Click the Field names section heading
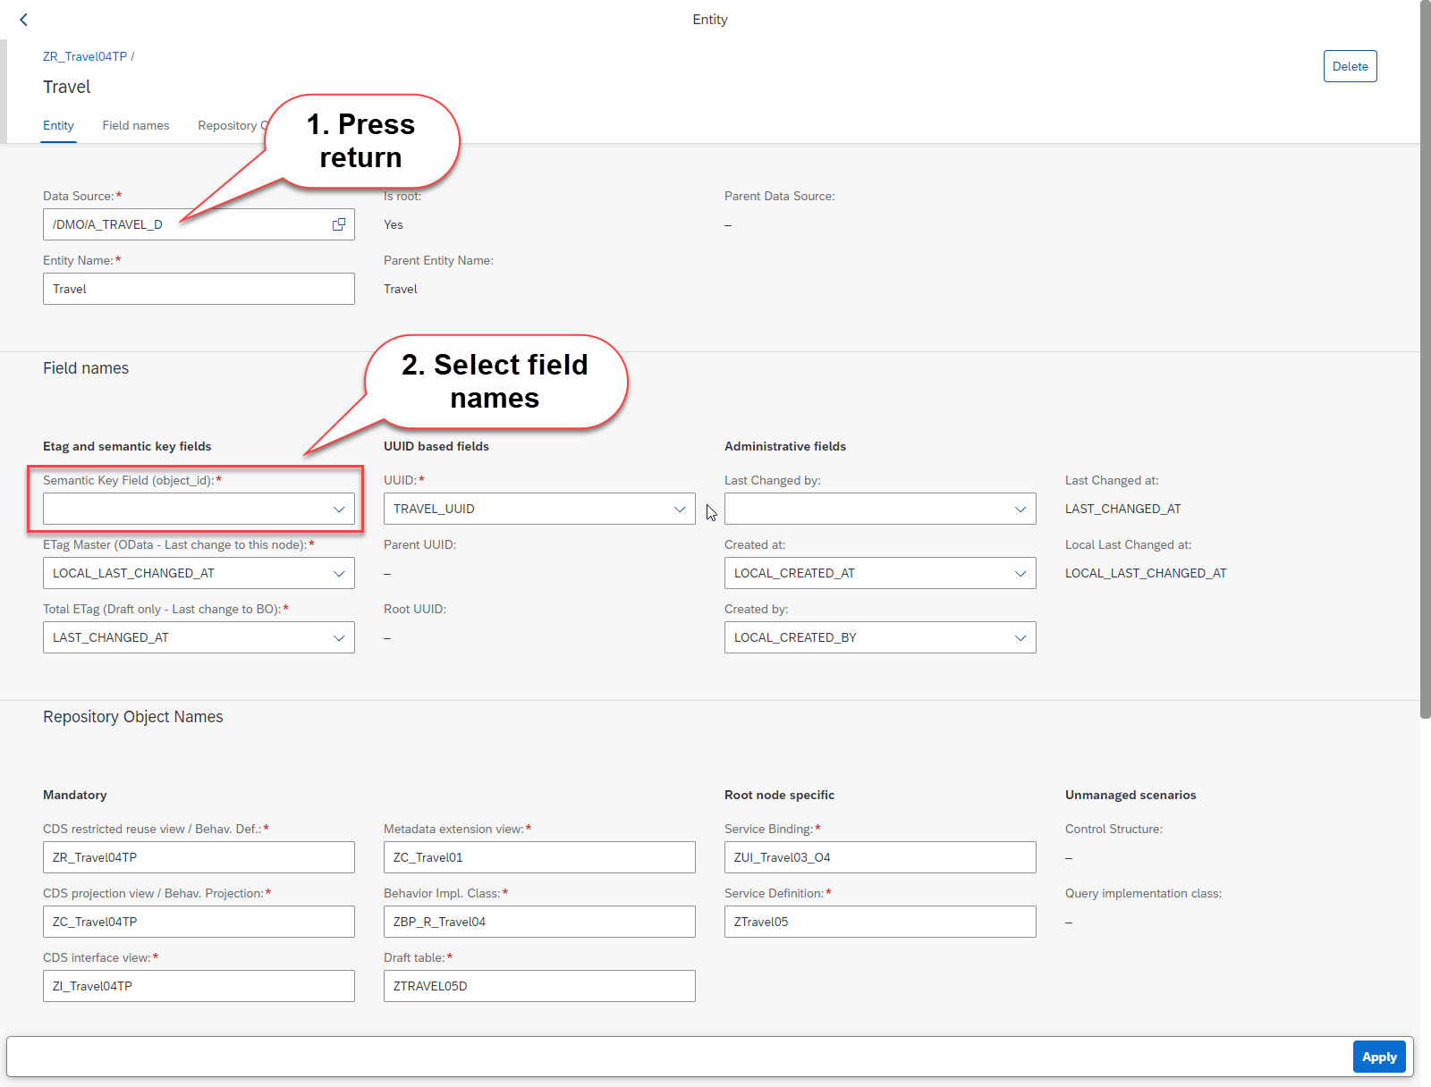This screenshot has height=1087, width=1431. (x=86, y=368)
